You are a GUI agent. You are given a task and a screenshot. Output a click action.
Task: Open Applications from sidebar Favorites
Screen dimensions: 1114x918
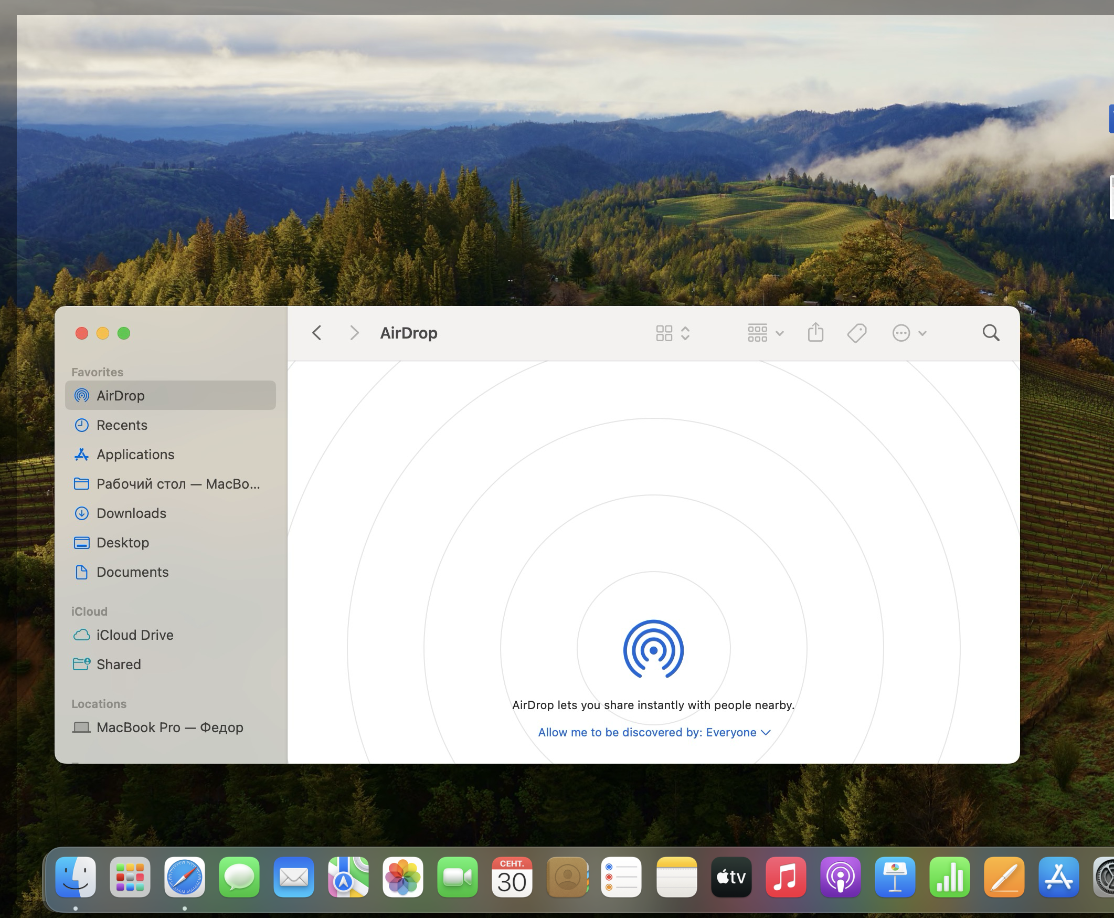(x=135, y=454)
